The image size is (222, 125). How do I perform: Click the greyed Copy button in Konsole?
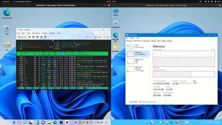[89, 37]
